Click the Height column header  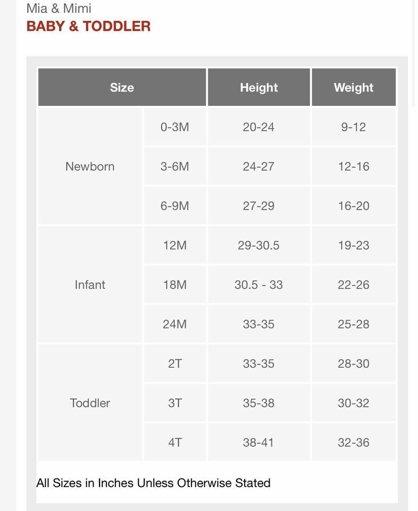click(x=259, y=87)
